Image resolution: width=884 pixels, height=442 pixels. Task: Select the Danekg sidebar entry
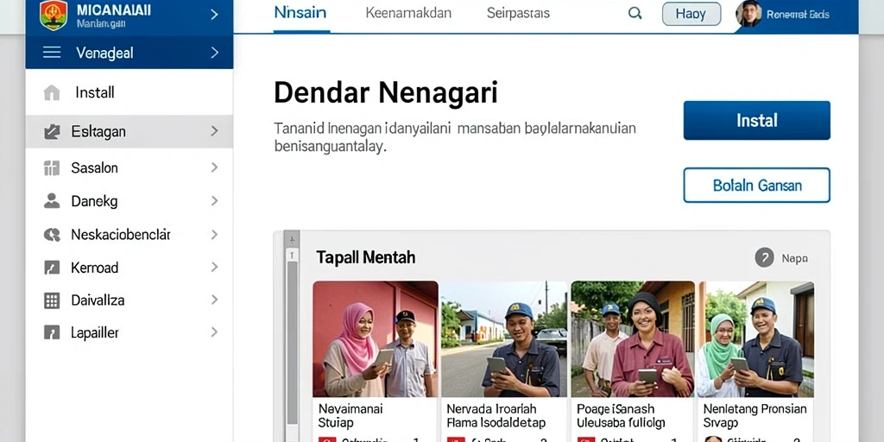point(129,200)
